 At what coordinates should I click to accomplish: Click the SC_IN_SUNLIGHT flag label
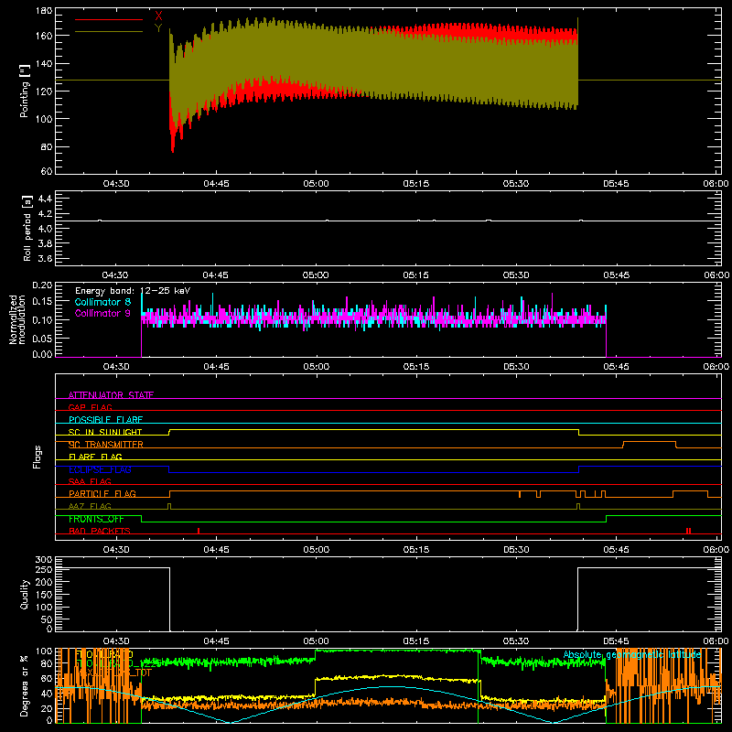(x=105, y=432)
